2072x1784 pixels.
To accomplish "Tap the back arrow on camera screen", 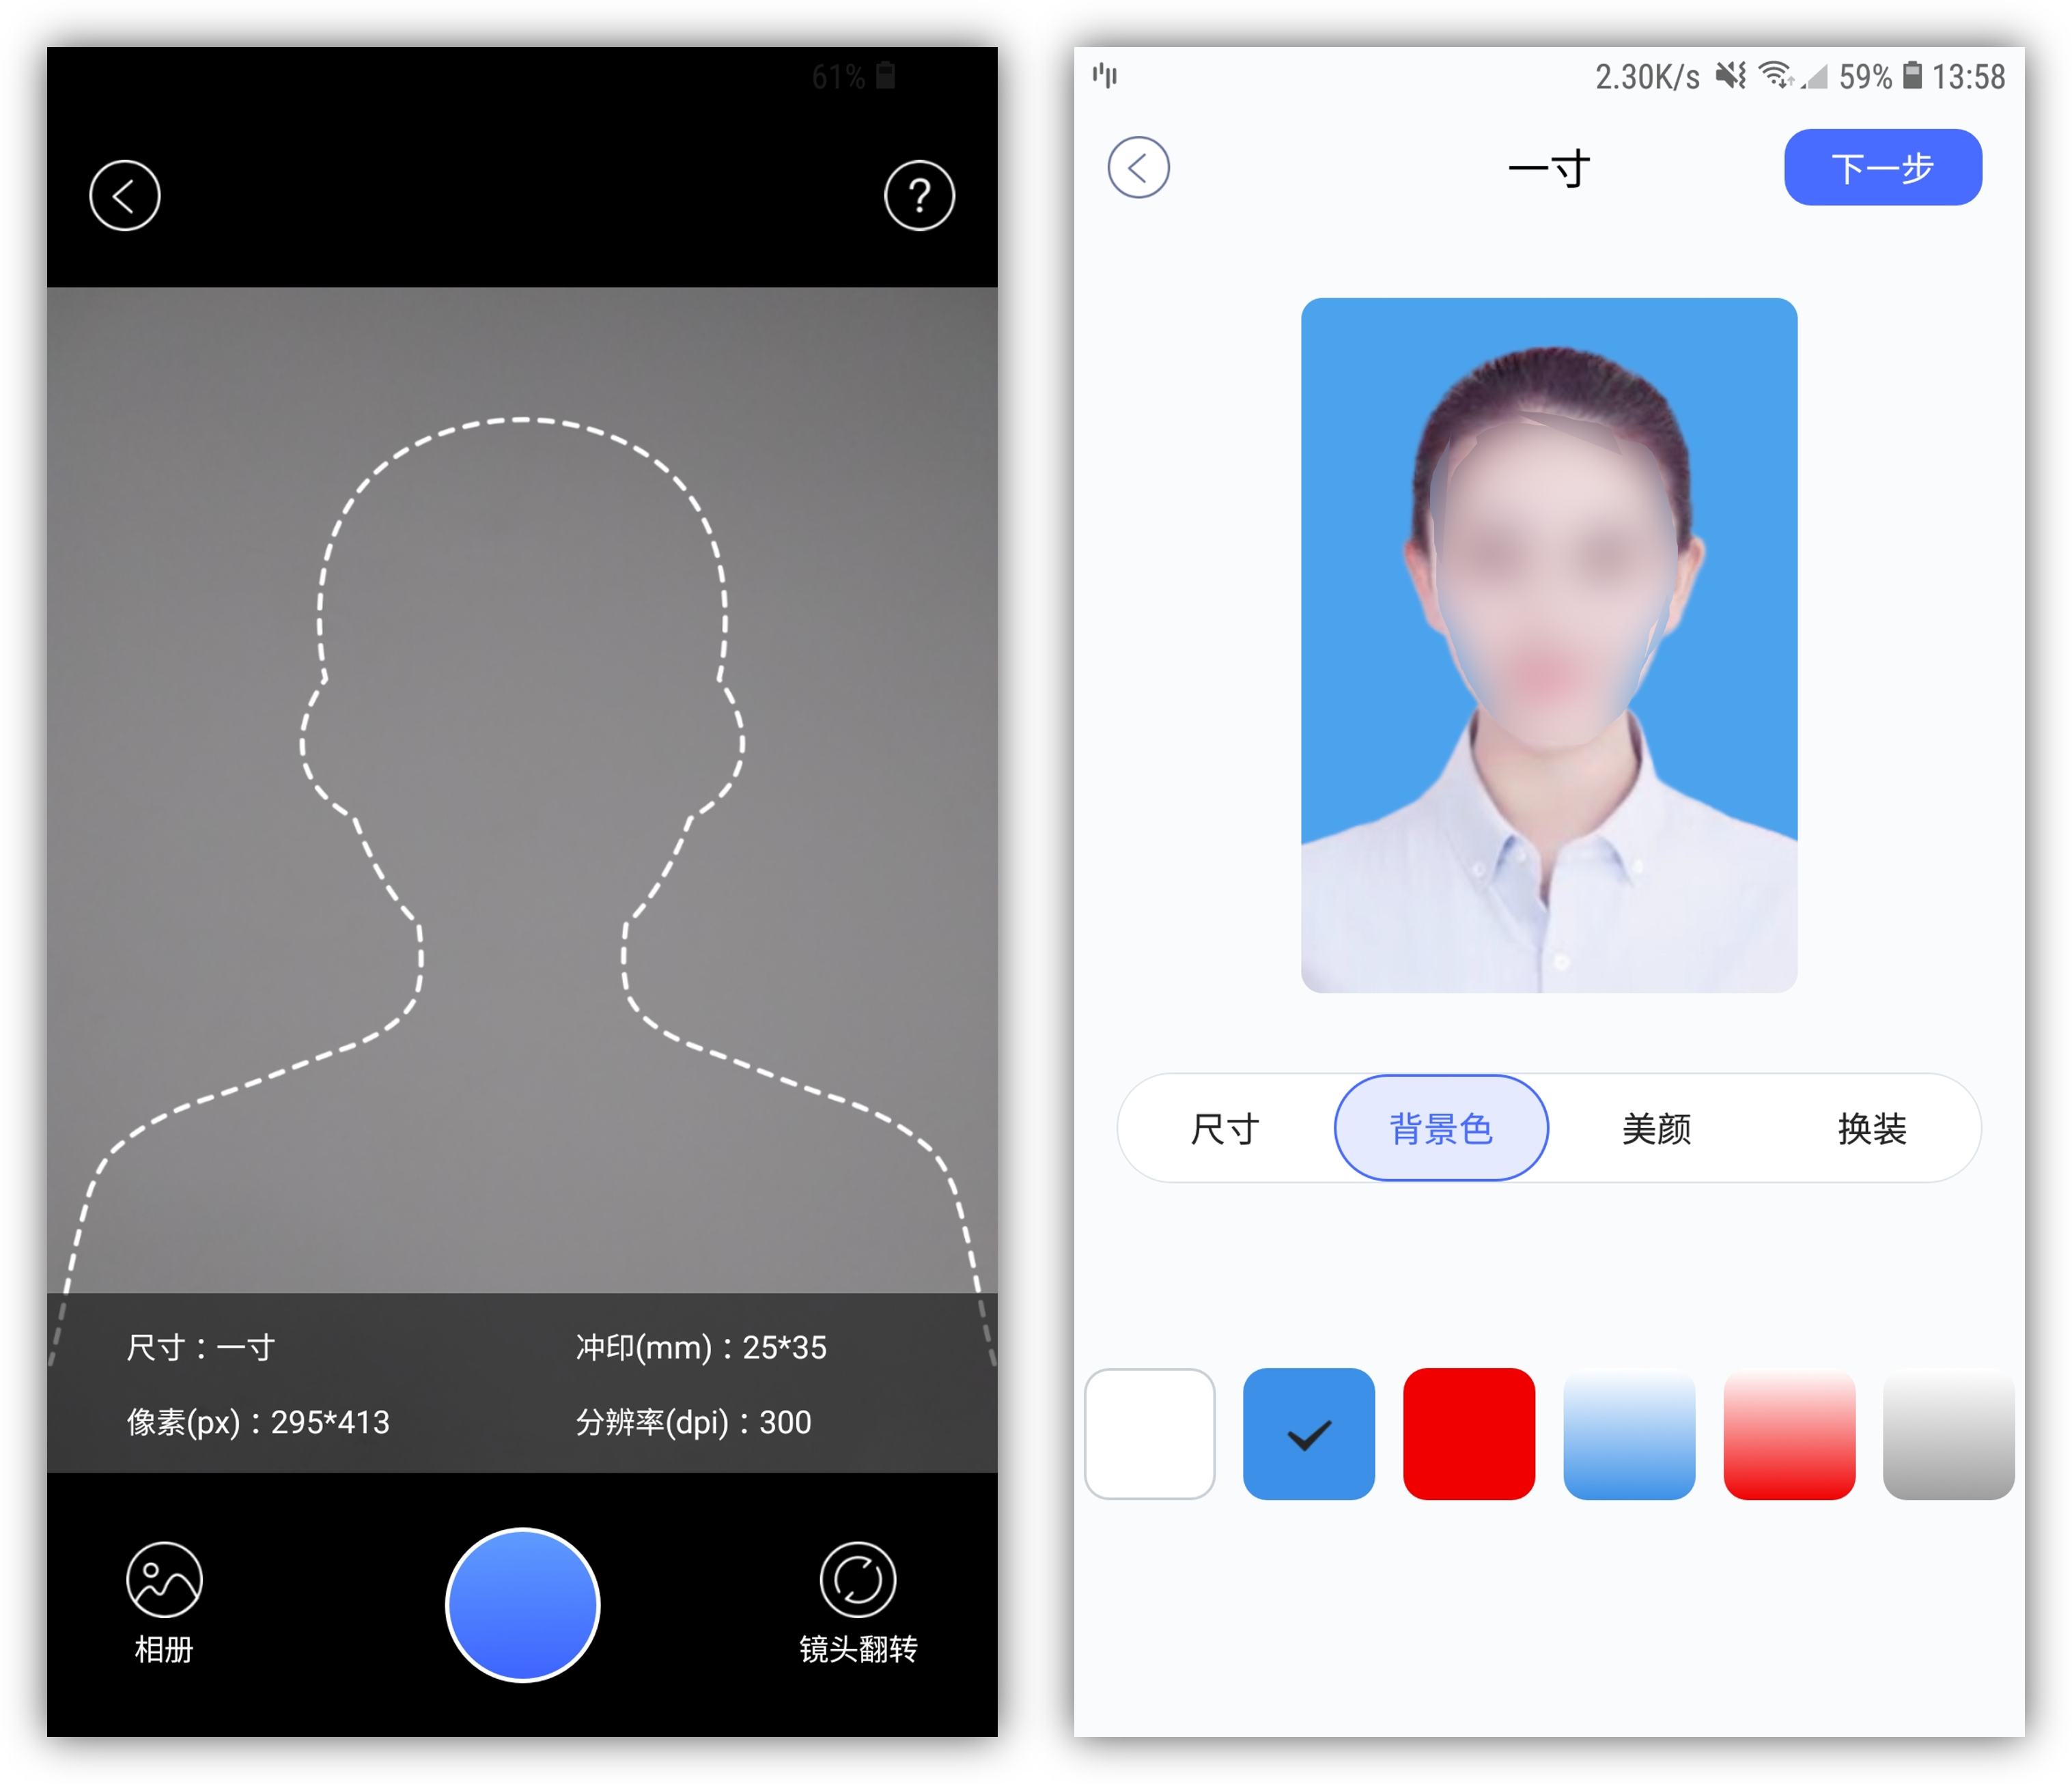I will coord(124,196).
